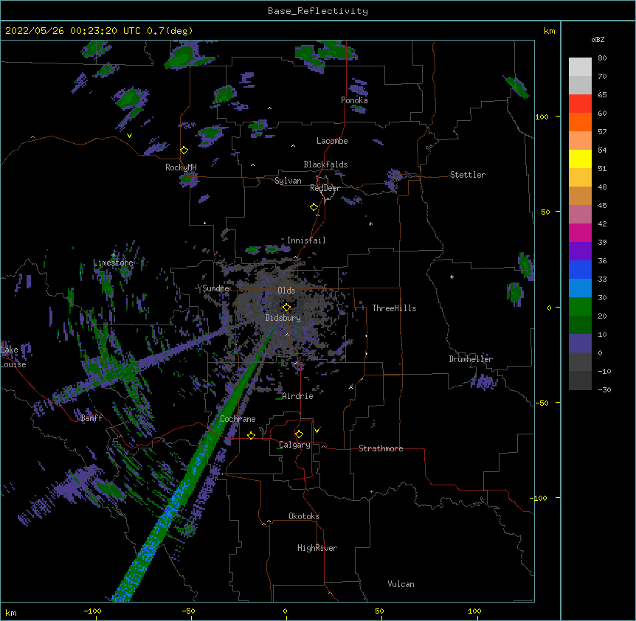Click the yellow diamond marker near RockyMH
Screen dimensions: 636x621
(x=184, y=150)
